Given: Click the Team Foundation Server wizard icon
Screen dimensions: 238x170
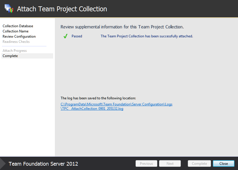Looking at the screenshot, I should click(x=9, y=8).
